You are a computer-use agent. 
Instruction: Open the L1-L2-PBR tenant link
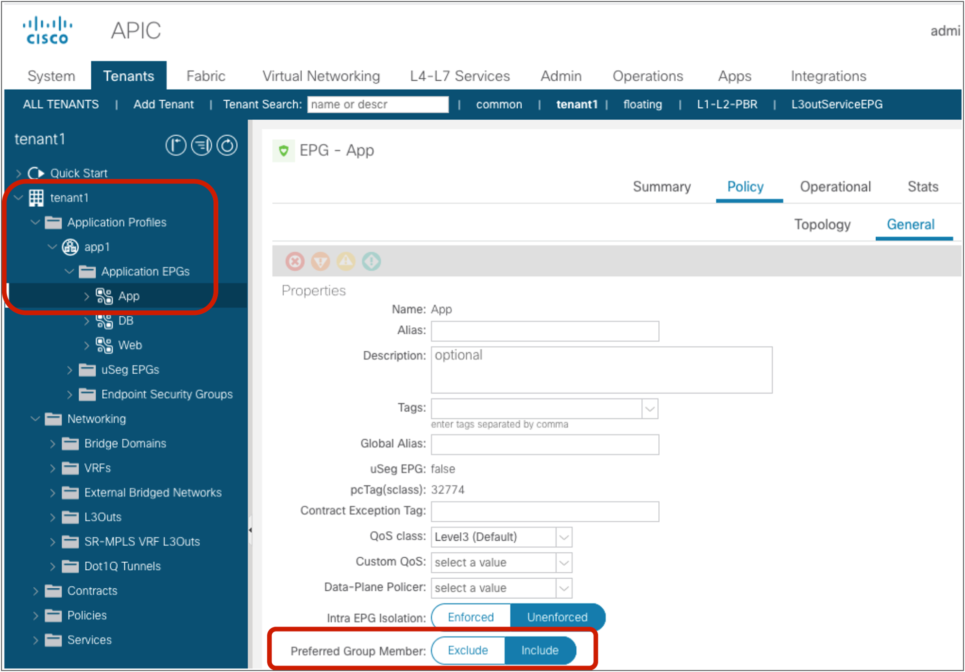(x=727, y=104)
